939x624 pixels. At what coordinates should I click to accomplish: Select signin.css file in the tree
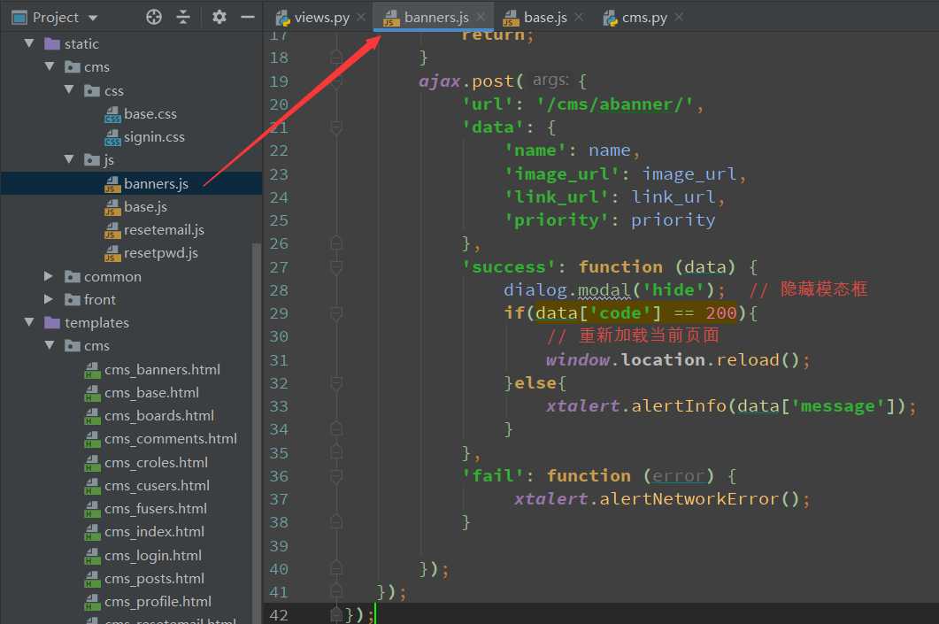click(154, 136)
